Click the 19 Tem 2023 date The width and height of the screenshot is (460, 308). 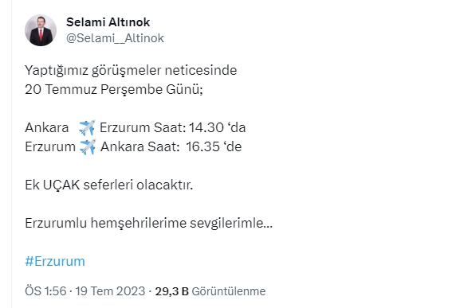point(110,291)
